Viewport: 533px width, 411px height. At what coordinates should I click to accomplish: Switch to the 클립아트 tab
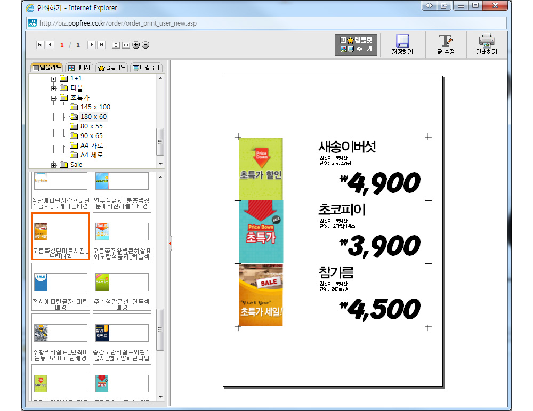(x=112, y=67)
